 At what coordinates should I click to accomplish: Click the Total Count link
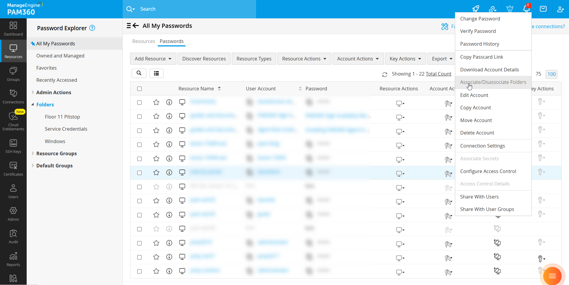(439, 74)
